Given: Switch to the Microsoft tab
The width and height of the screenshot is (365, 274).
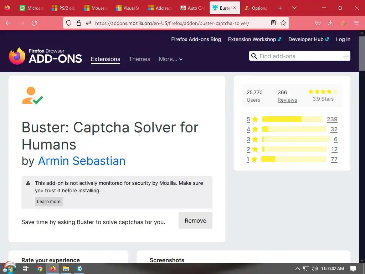Looking at the screenshot, I should pos(32,8).
